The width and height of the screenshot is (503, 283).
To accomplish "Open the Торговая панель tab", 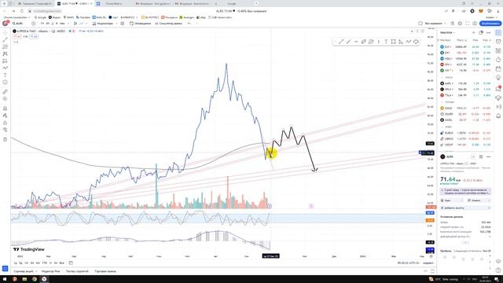I will [x=105, y=271].
